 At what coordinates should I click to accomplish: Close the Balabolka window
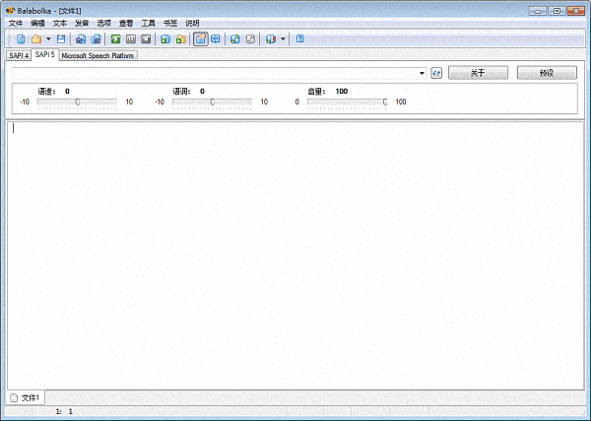coord(575,11)
